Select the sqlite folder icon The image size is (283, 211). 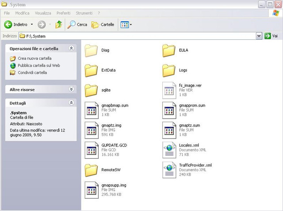(91, 90)
